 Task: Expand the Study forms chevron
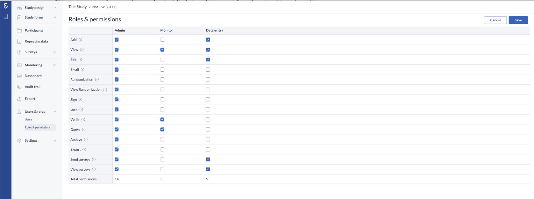pyautogui.click(x=55, y=18)
